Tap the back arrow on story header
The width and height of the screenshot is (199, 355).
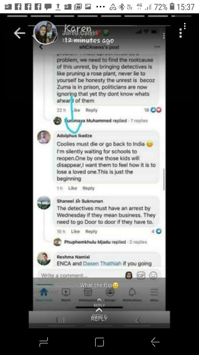pyautogui.click(x=20, y=33)
